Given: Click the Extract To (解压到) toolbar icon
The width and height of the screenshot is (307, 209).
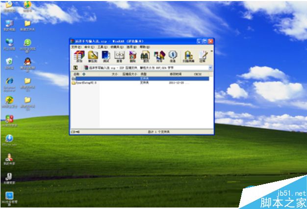Looking at the screenshot, I should tap(93, 56).
